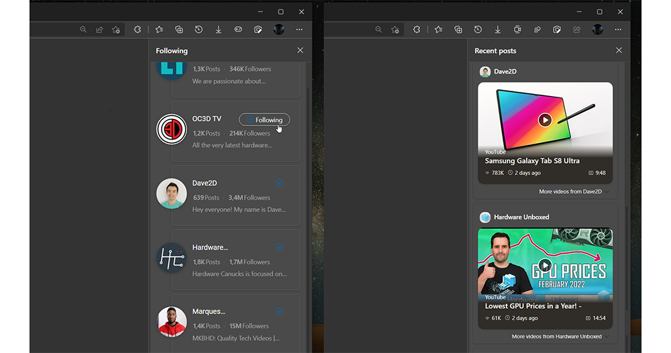Close the Following panel

coord(301,50)
